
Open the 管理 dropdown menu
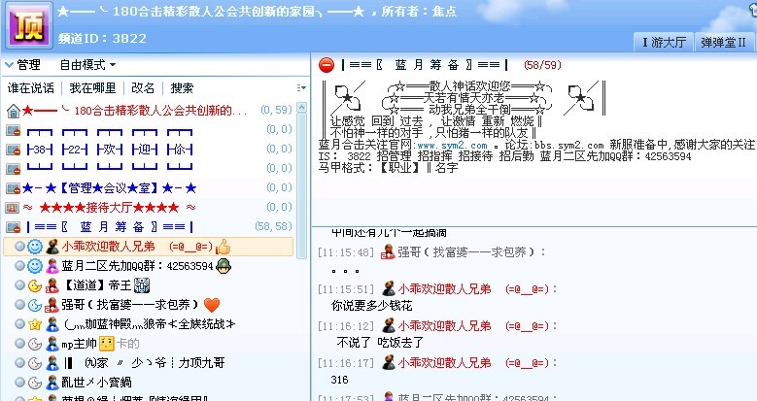(23, 65)
